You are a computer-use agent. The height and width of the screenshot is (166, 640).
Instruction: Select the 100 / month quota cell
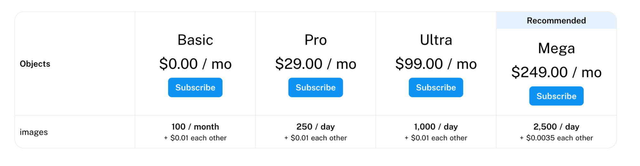tap(195, 132)
